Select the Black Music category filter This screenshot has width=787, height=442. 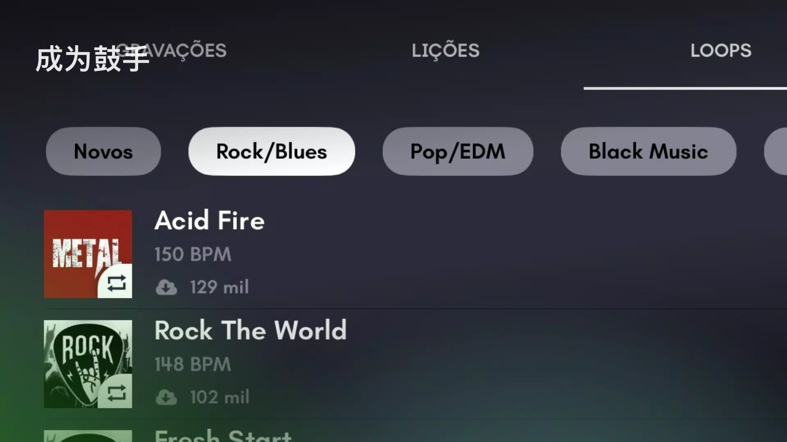coord(648,151)
